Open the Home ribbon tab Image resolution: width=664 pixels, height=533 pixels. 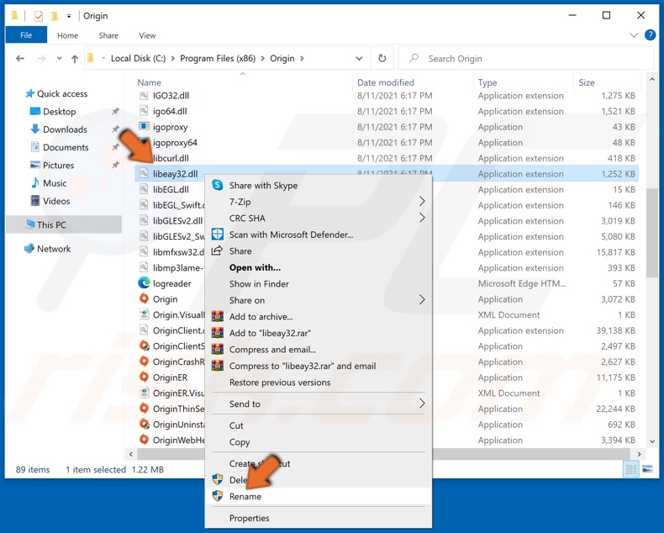tap(68, 35)
